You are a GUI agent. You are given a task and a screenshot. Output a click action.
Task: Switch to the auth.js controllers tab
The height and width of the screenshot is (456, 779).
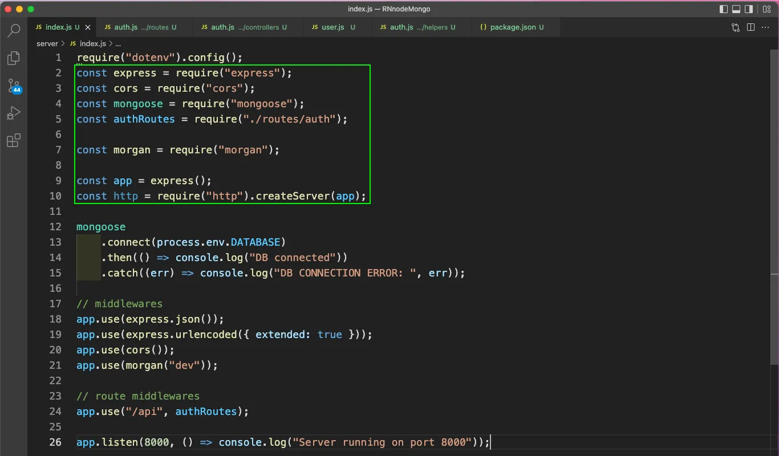pyautogui.click(x=248, y=27)
